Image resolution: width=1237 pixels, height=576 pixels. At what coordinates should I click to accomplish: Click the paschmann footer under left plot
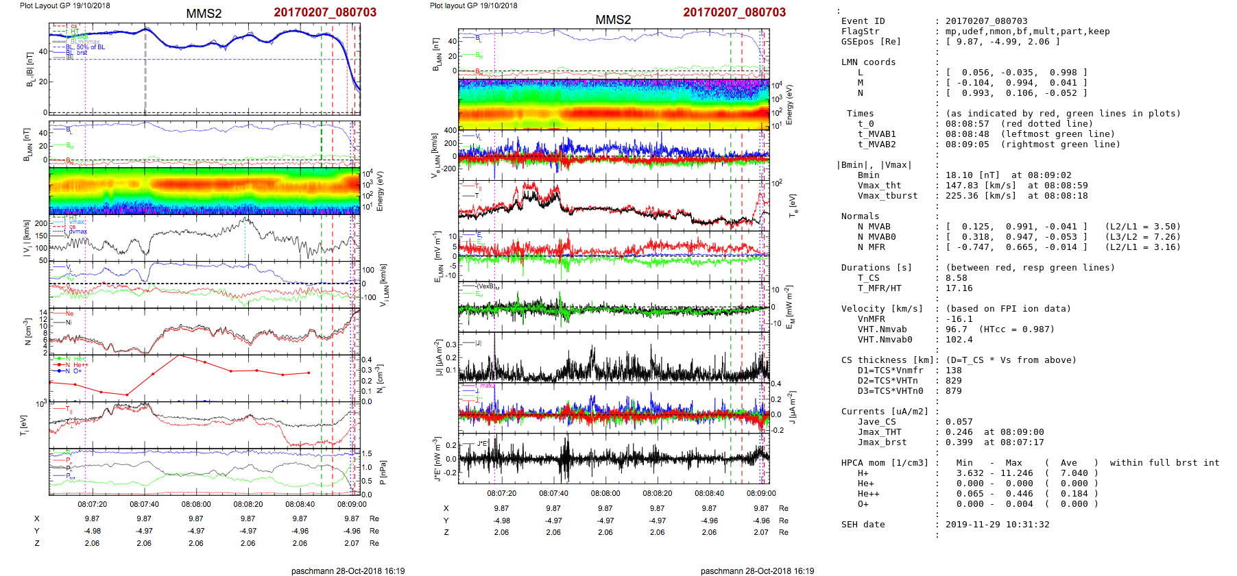click(348, 571)
